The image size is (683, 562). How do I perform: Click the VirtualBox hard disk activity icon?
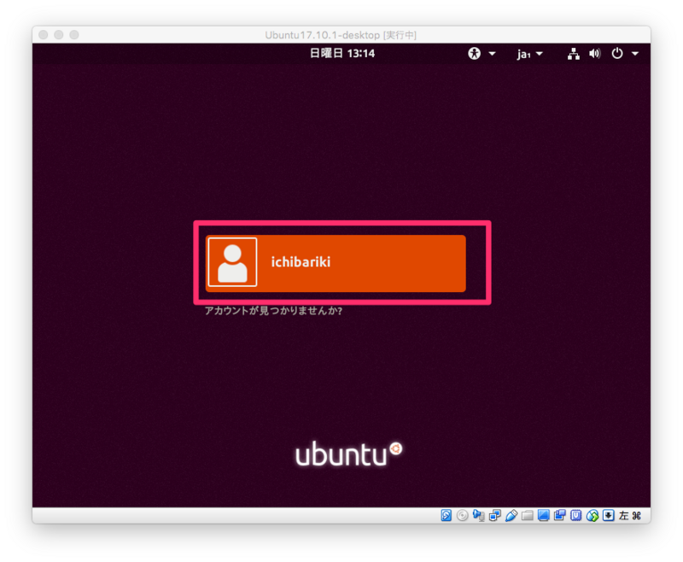click(x=446, y=515)
